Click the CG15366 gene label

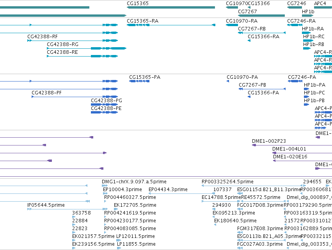pyautogui.click(x=259, y=4)
